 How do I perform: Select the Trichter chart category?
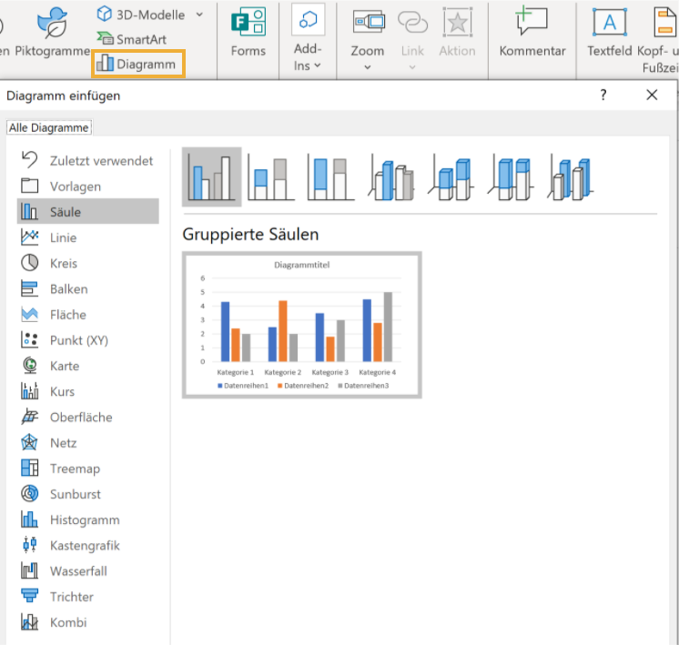[x=87, y=597]
